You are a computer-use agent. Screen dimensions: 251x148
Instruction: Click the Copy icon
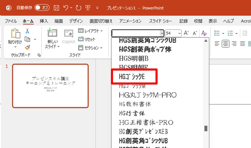27,39
